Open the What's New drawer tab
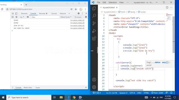This screenshot has height=100, width=179. coord(28,87)
